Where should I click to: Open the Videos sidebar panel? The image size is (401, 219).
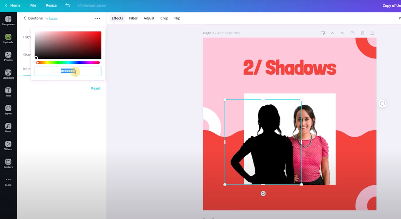(x=8, y=146)
